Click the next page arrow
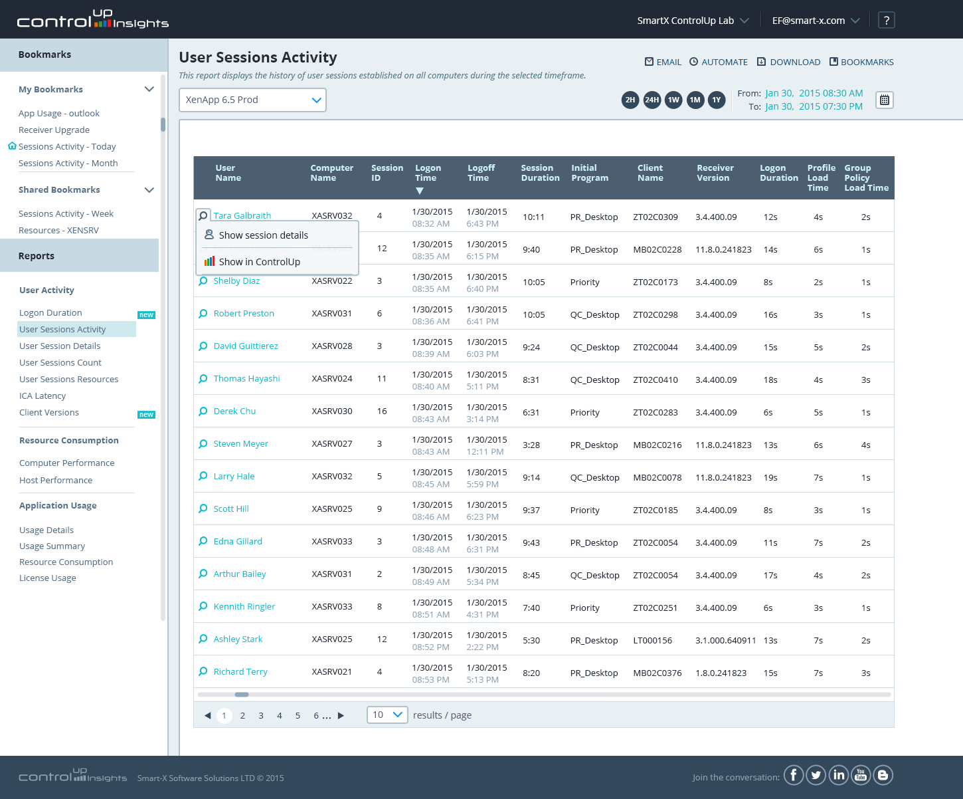 (x=341, y=715)
